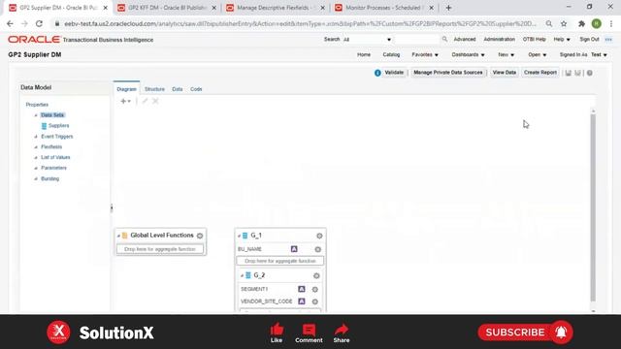Click the browser address bar
Image resolution: width=621 pixels, height=349 pixels.
(300, 23)
